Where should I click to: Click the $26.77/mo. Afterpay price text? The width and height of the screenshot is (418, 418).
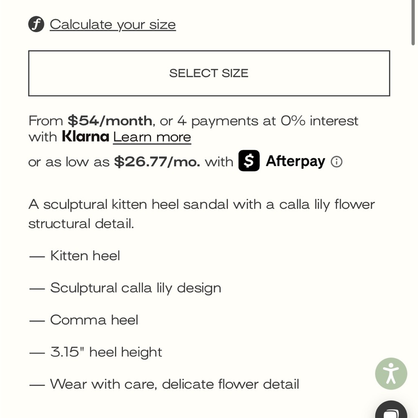pyautogui.click(x=157, y=162)
